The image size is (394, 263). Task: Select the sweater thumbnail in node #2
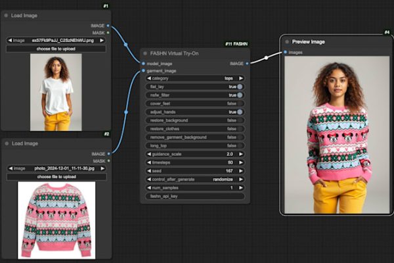click(x=56, y=220)
